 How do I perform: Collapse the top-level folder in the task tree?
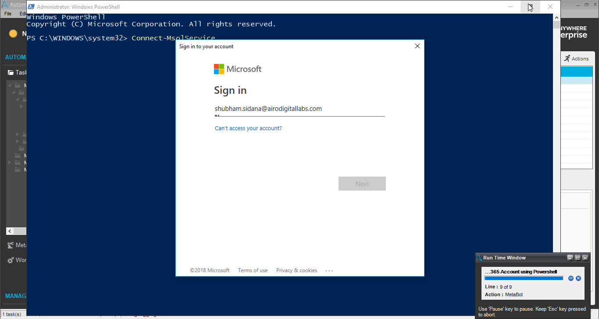[10, 85]
